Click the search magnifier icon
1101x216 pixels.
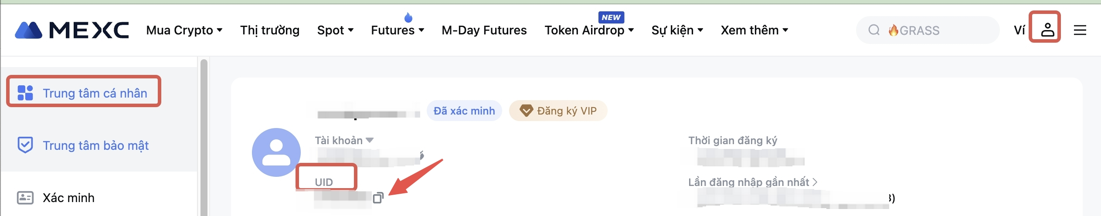tap(873, 30)
